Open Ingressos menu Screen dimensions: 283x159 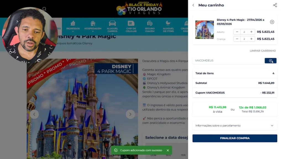click(73, 26)
